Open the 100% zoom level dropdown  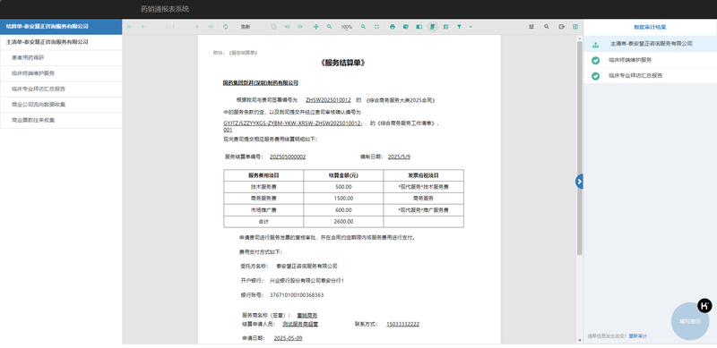click(347, 28)
